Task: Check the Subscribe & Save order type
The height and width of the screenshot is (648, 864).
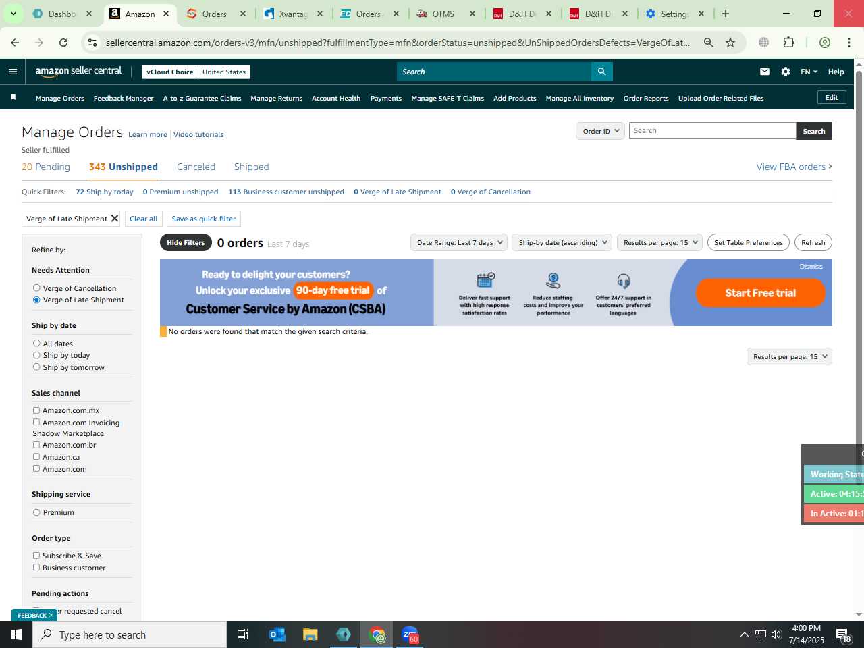Action: click(x=36, y=556)
